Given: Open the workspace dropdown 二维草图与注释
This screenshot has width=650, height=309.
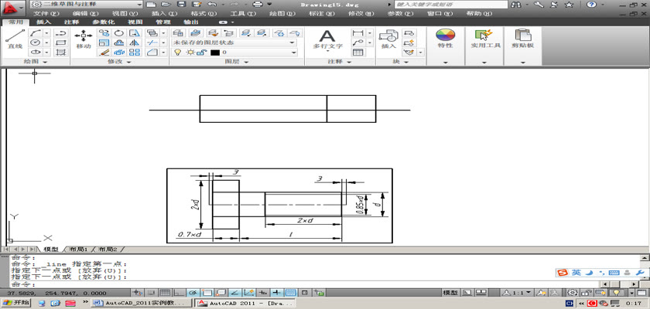Looking at the screenshot, I should 87,4.
